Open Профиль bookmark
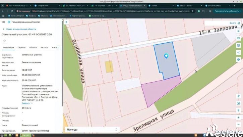 click(x=31, y=16)
